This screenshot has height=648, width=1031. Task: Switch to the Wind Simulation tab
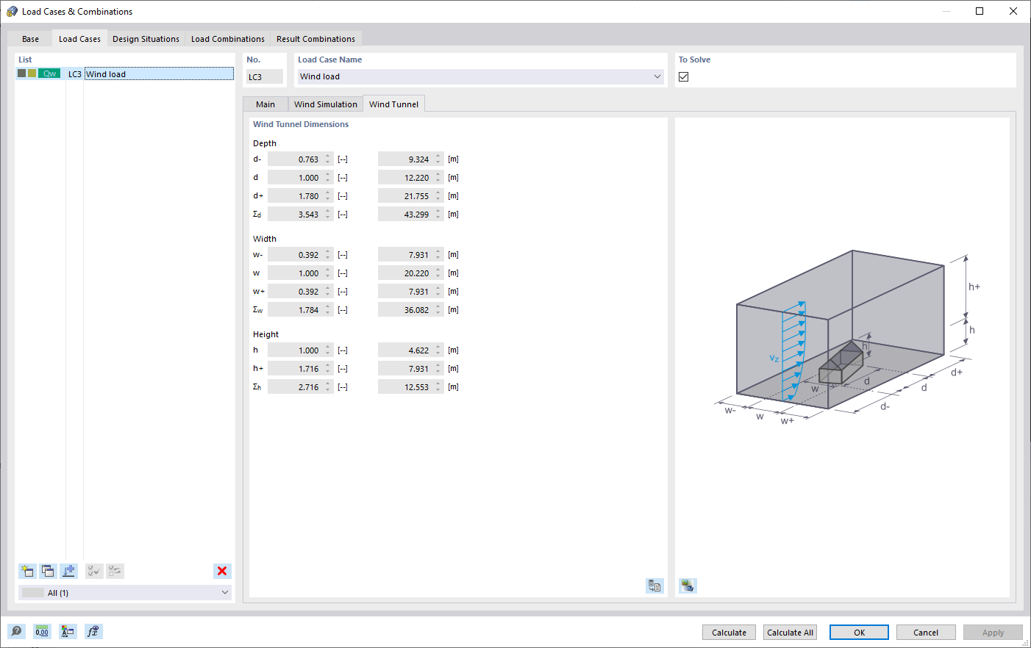point(325,104)
